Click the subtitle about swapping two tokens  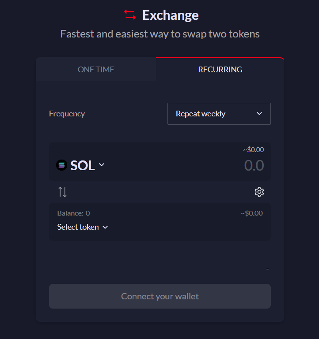tap(160, 34)
